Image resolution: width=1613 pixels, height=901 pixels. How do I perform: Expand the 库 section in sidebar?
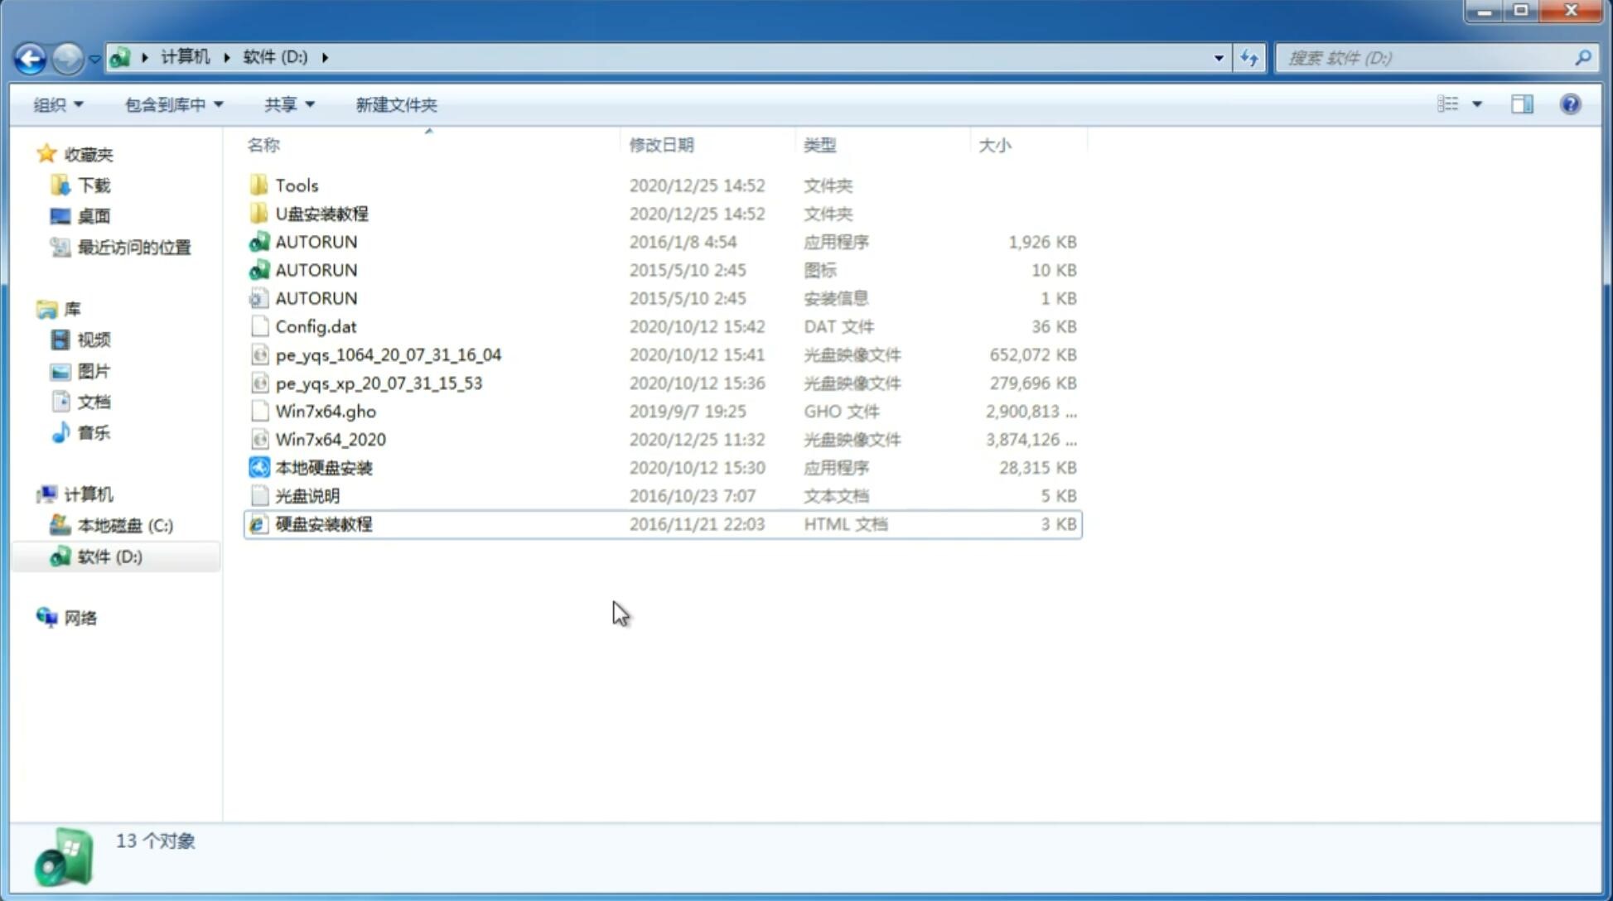coord(30,308)
